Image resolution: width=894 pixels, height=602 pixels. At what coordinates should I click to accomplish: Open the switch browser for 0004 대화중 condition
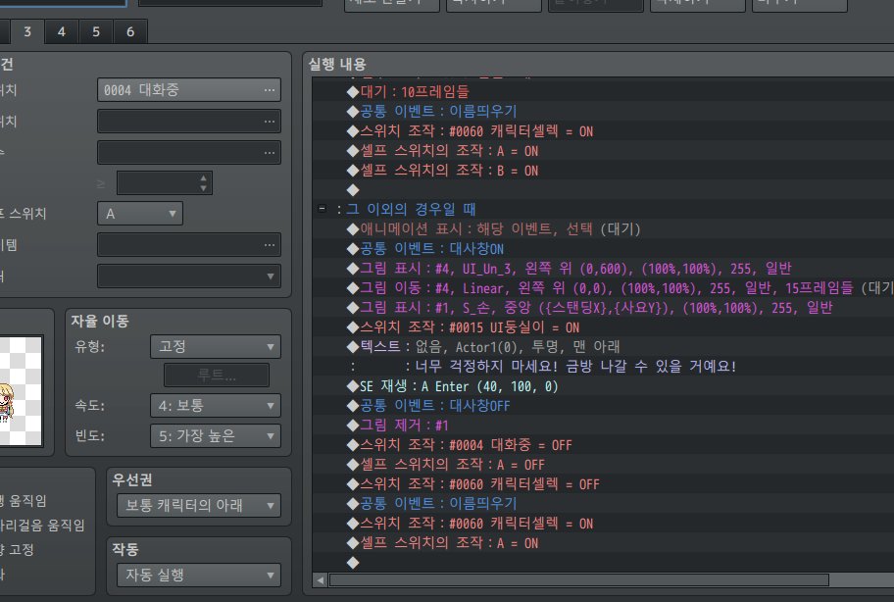(x=269, y=89)
